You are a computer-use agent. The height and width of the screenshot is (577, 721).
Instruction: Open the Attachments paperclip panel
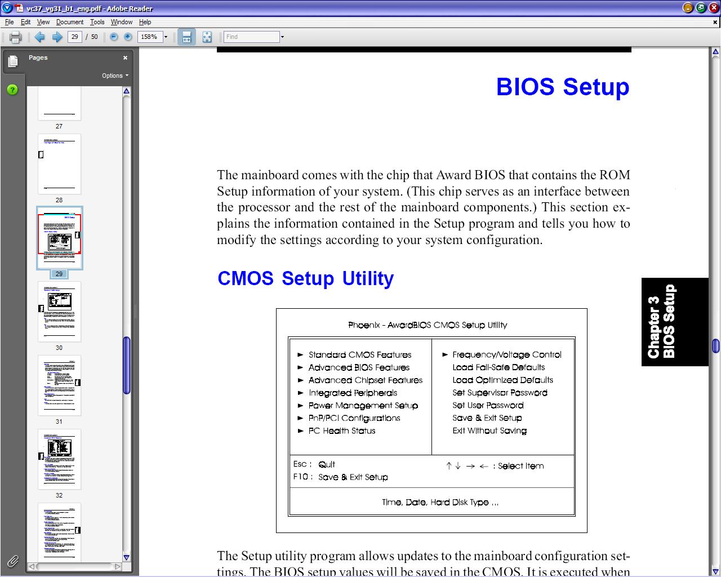pos(12,561)
